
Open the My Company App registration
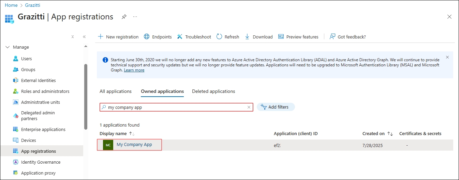point(134,145)
